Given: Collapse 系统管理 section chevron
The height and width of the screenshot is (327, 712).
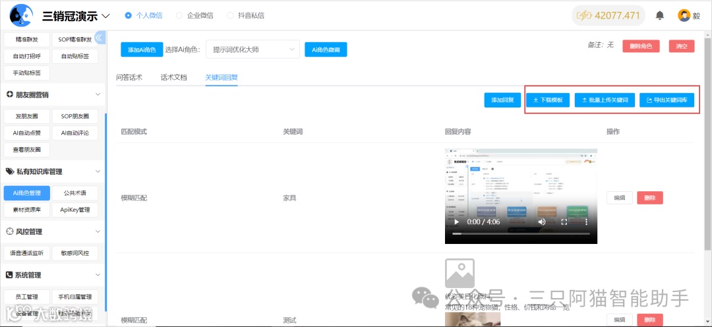Looking at the screenshot, I should 98,275.
